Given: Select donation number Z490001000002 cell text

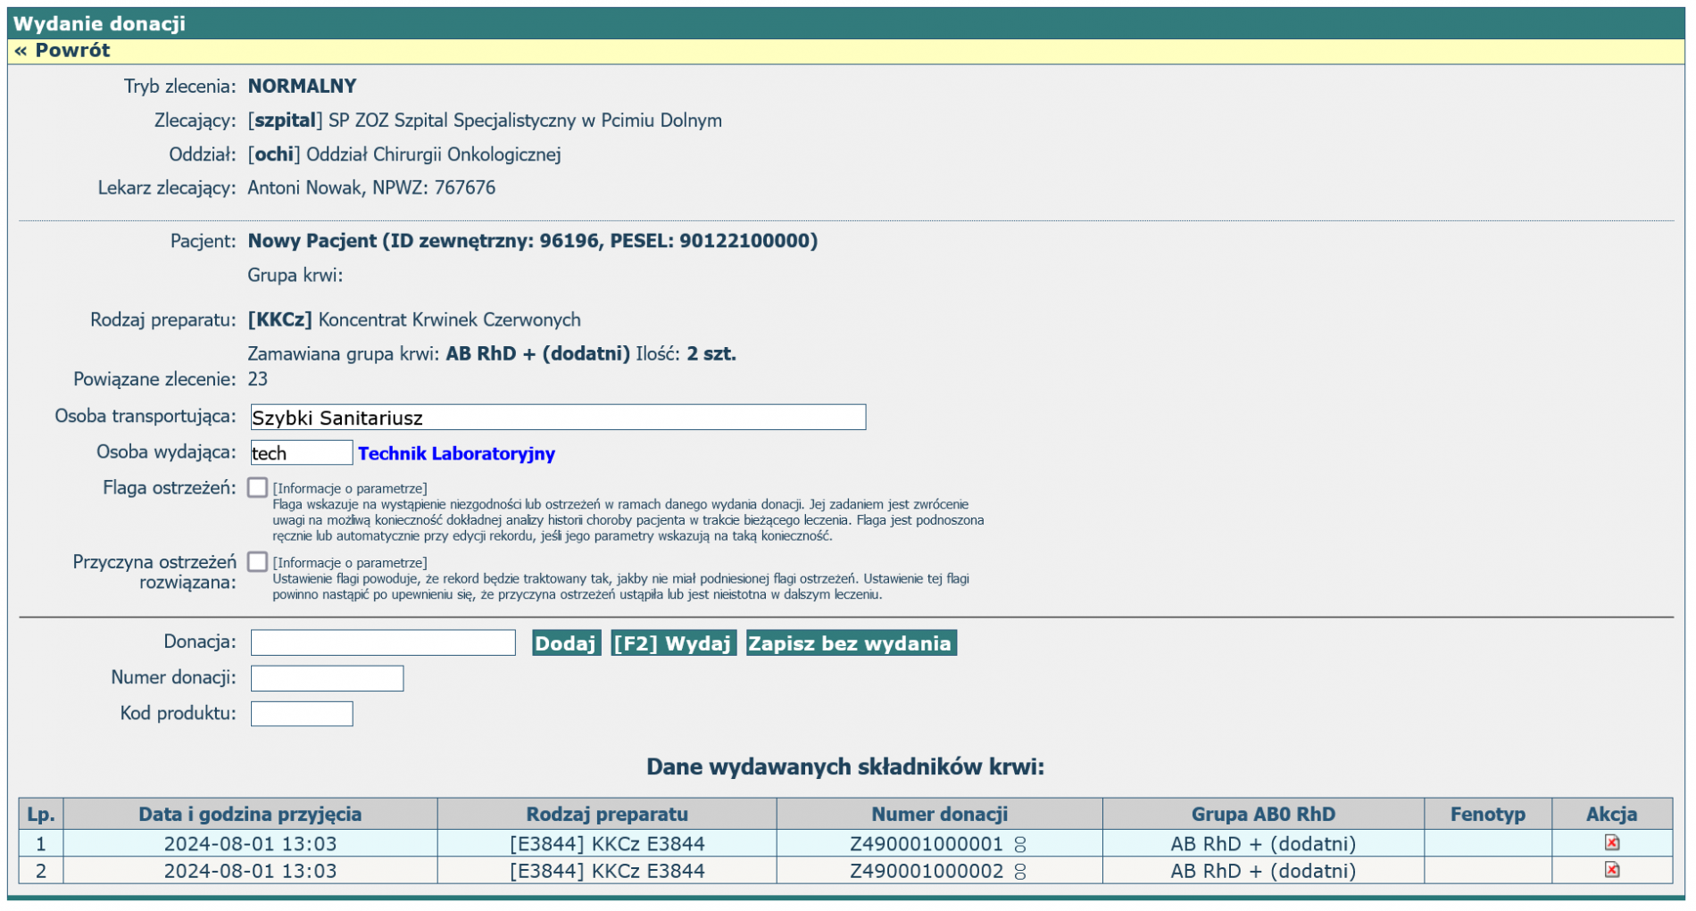Looking at the screenshot, I should point(927,871).
